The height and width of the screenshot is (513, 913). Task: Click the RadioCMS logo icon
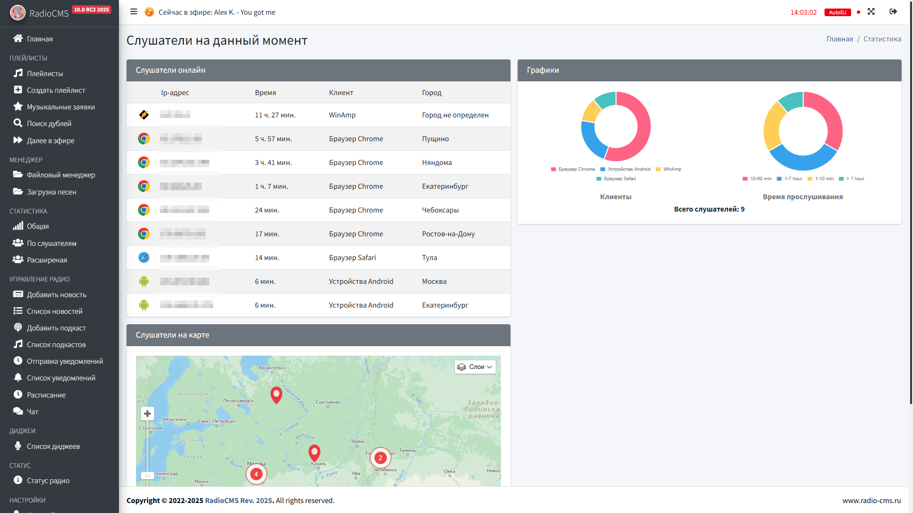point(18,13)
